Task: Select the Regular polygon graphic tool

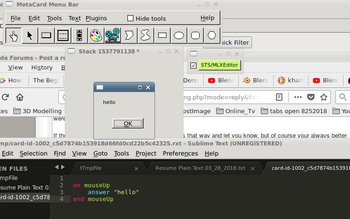Action: coord(212,35)
